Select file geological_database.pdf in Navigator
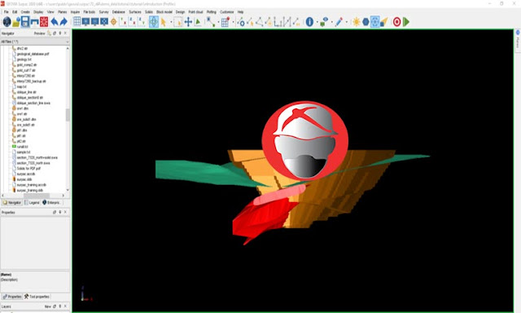 33,54
